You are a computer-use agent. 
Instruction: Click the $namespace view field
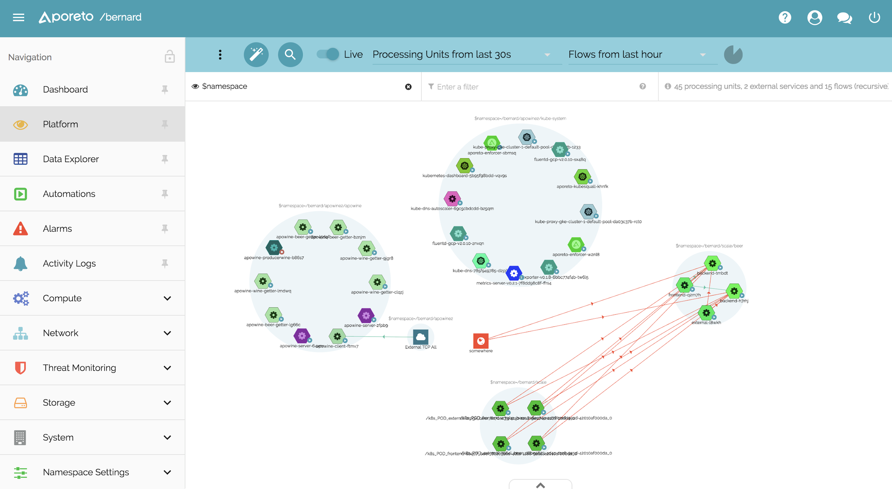coord(303,86)
